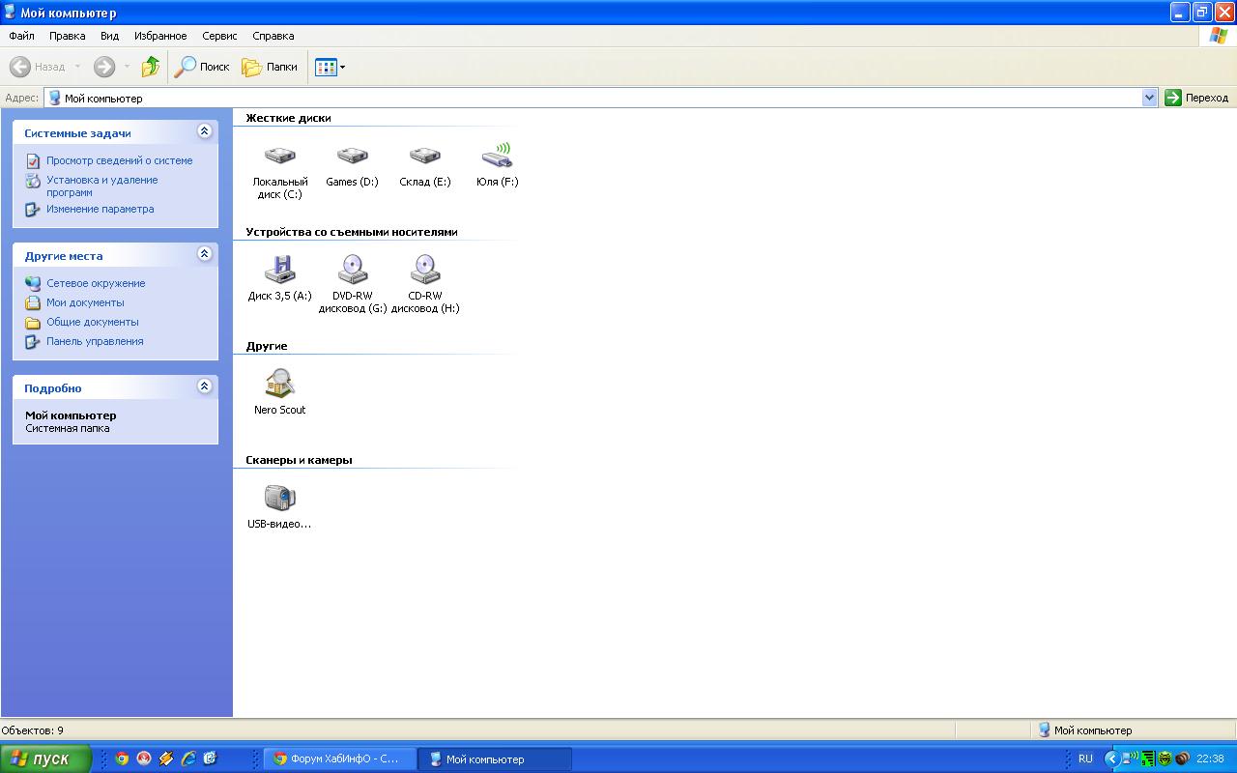Image resolution: width=1237 pixels, height=773 pixels.
Task: Click the пуск Start button
Action: (x=45, y=759)
